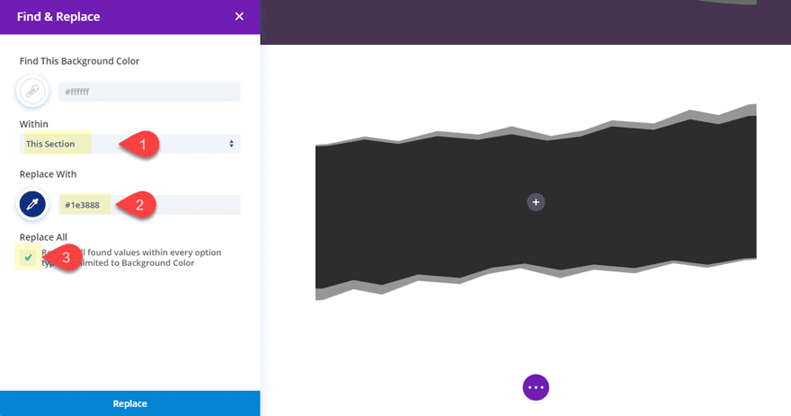Toggle the Replace All checkbox
Viewport: 791px width, 416px height.
pyautogui.click(x=29, y=258)
